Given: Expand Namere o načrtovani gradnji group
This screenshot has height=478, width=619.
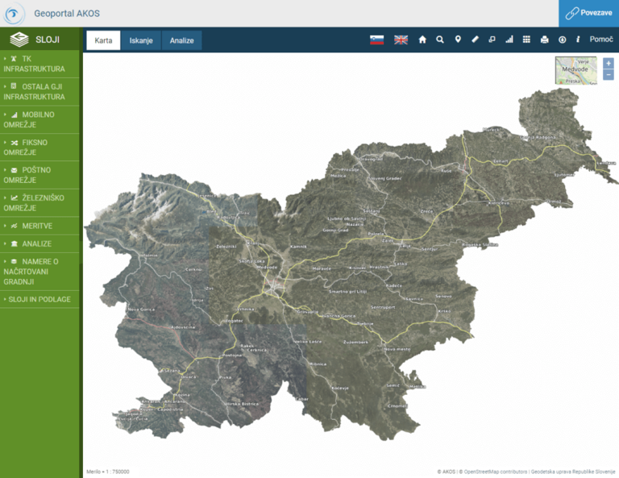Looking at the screenshot, I should pyautogui.click(x=5, y=261).
